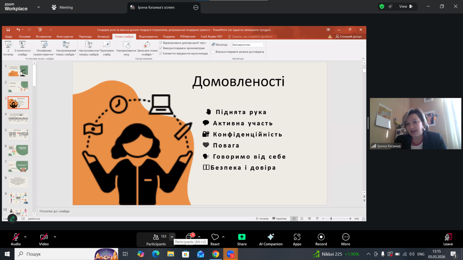Viewport: 463px width, 260px height.
Task: Open AI Companion panel
Action: pyautogui.click(x=270, y=237)
